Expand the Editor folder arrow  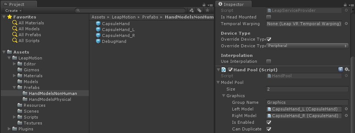pos(14,64)
